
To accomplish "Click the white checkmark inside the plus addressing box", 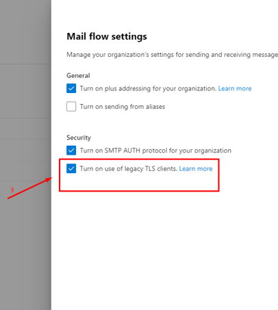I will (x=71, y=88).
